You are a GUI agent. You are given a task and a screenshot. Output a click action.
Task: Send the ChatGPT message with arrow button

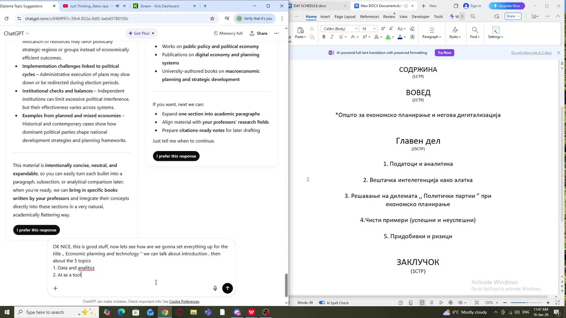coord(227,288)
